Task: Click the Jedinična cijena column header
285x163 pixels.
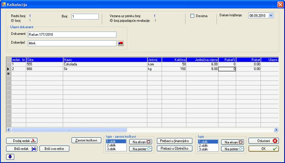Action: (x=202, y=60)
